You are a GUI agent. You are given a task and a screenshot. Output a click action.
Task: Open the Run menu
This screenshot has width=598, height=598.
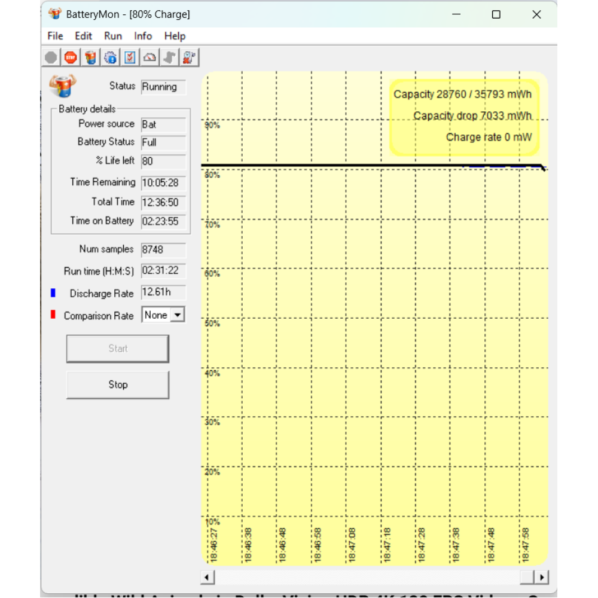[113, 36]
